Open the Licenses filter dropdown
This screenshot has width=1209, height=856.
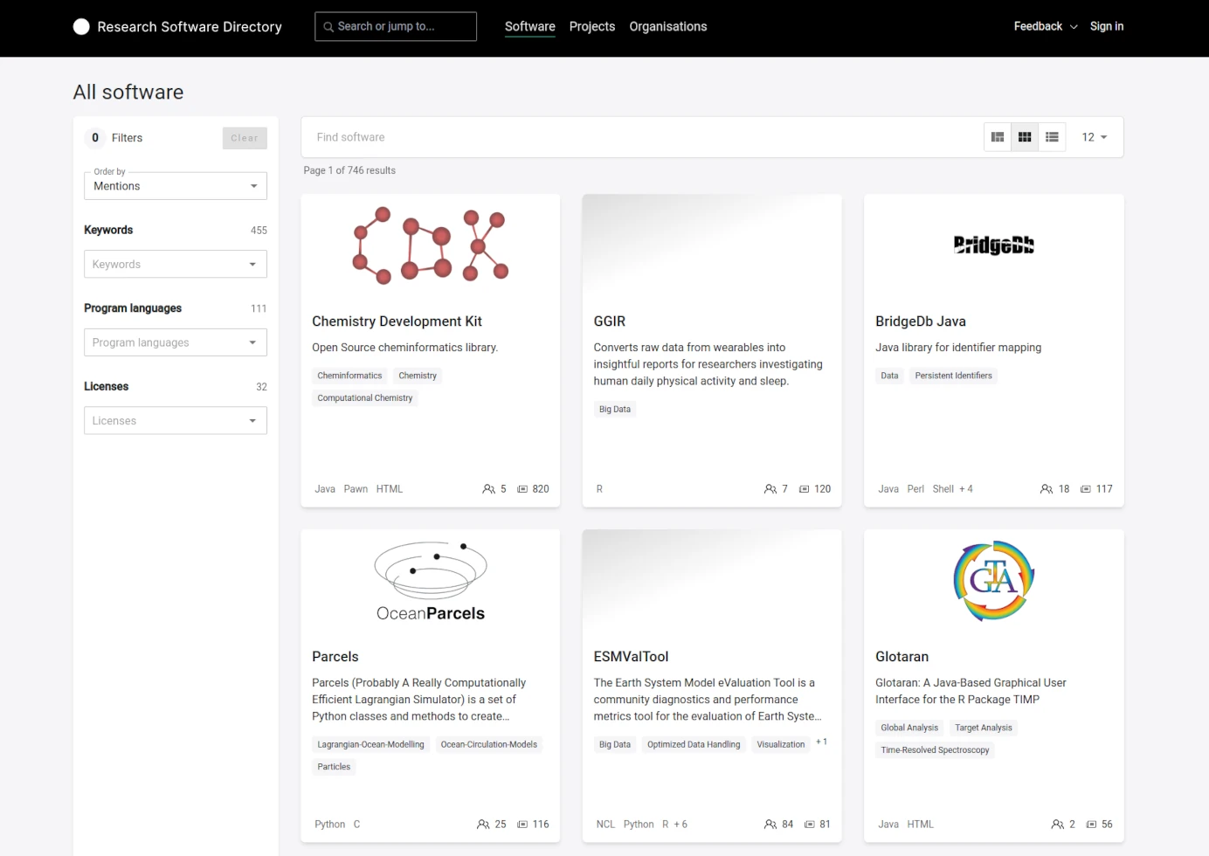[175, 421]
